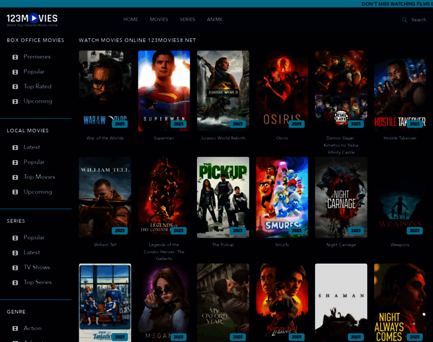Open Top Movies under Local Movies
This screenshot has width=433, height=342.
39,177
